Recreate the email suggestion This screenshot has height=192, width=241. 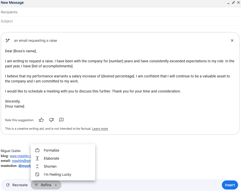(x=17, y=185)
